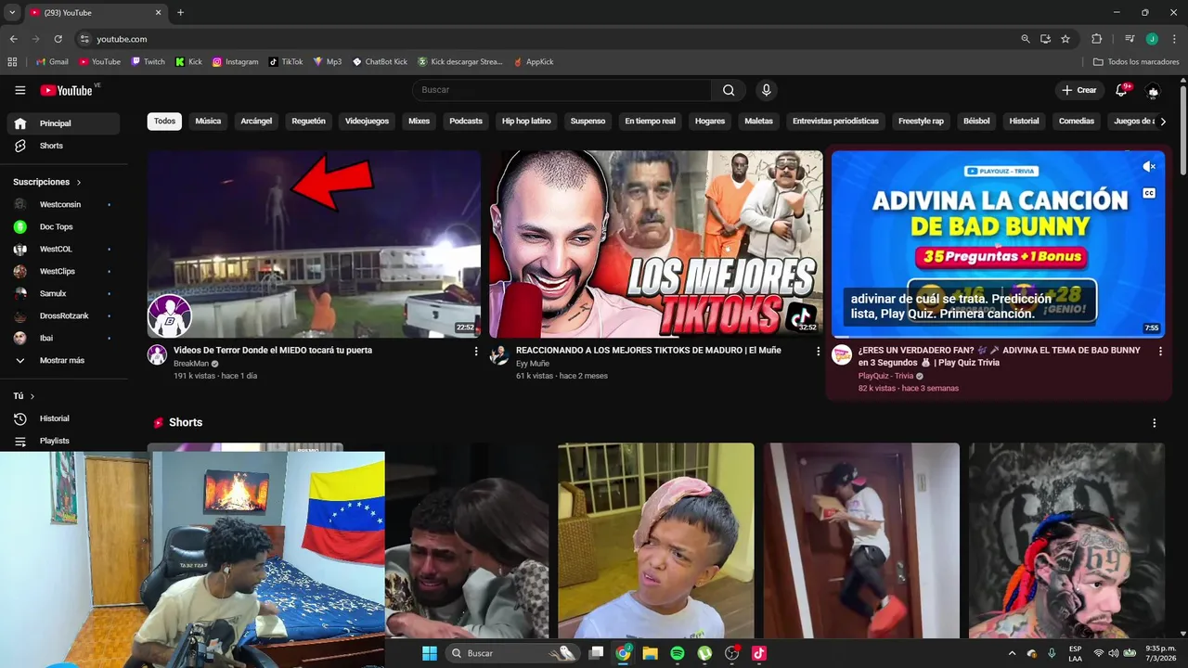Open WestClips channel subscription
This screenshot has height=668, width=1188.
63,271
